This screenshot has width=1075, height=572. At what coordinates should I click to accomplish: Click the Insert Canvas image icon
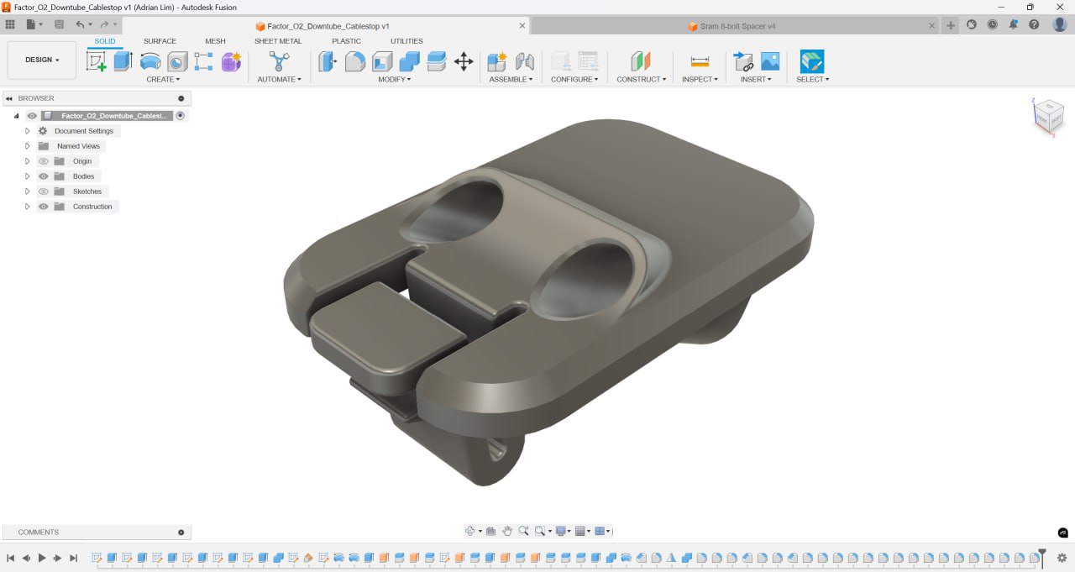click(x=770, y=61)
